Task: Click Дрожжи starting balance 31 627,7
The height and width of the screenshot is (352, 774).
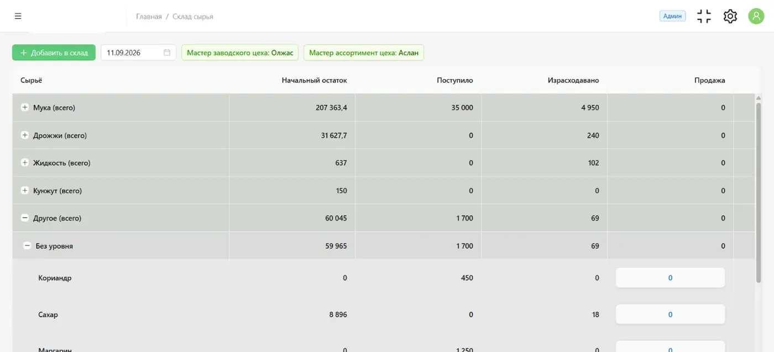Action: (334, 135)
